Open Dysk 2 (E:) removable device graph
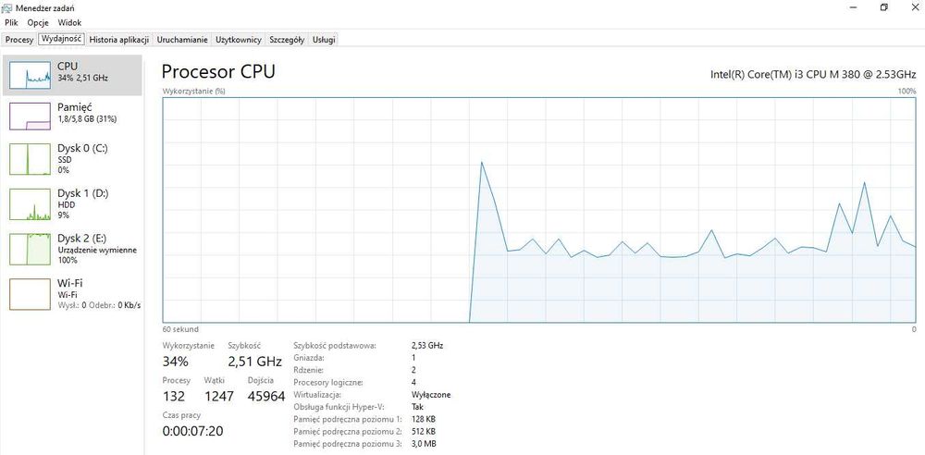The height and width of the screenshot is (455, 925). [30, 249]
